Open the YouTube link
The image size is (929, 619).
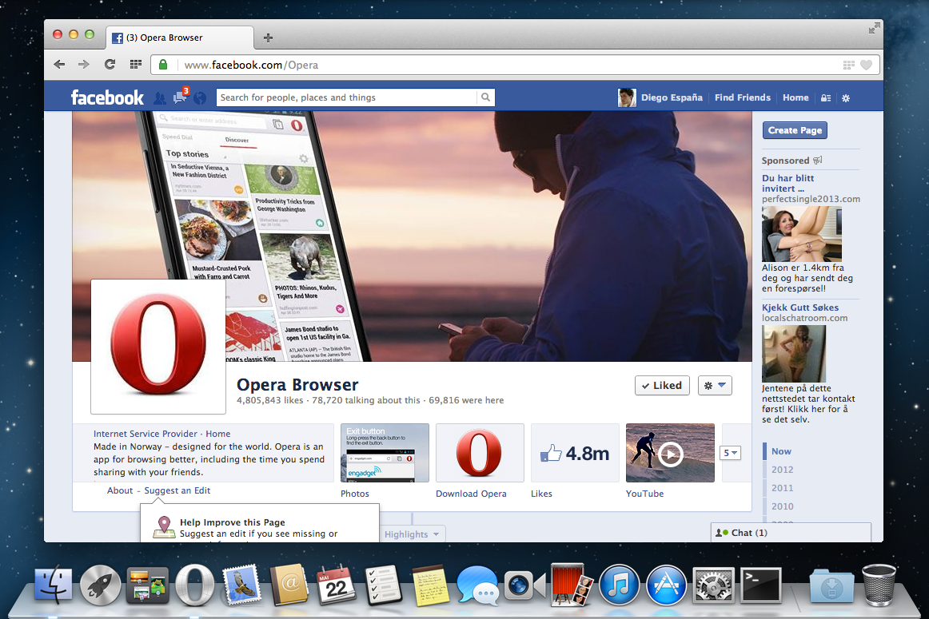pos(644,494)
